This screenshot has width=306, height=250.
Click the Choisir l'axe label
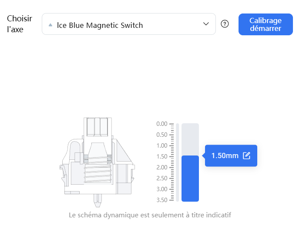(x=19, y=24)
